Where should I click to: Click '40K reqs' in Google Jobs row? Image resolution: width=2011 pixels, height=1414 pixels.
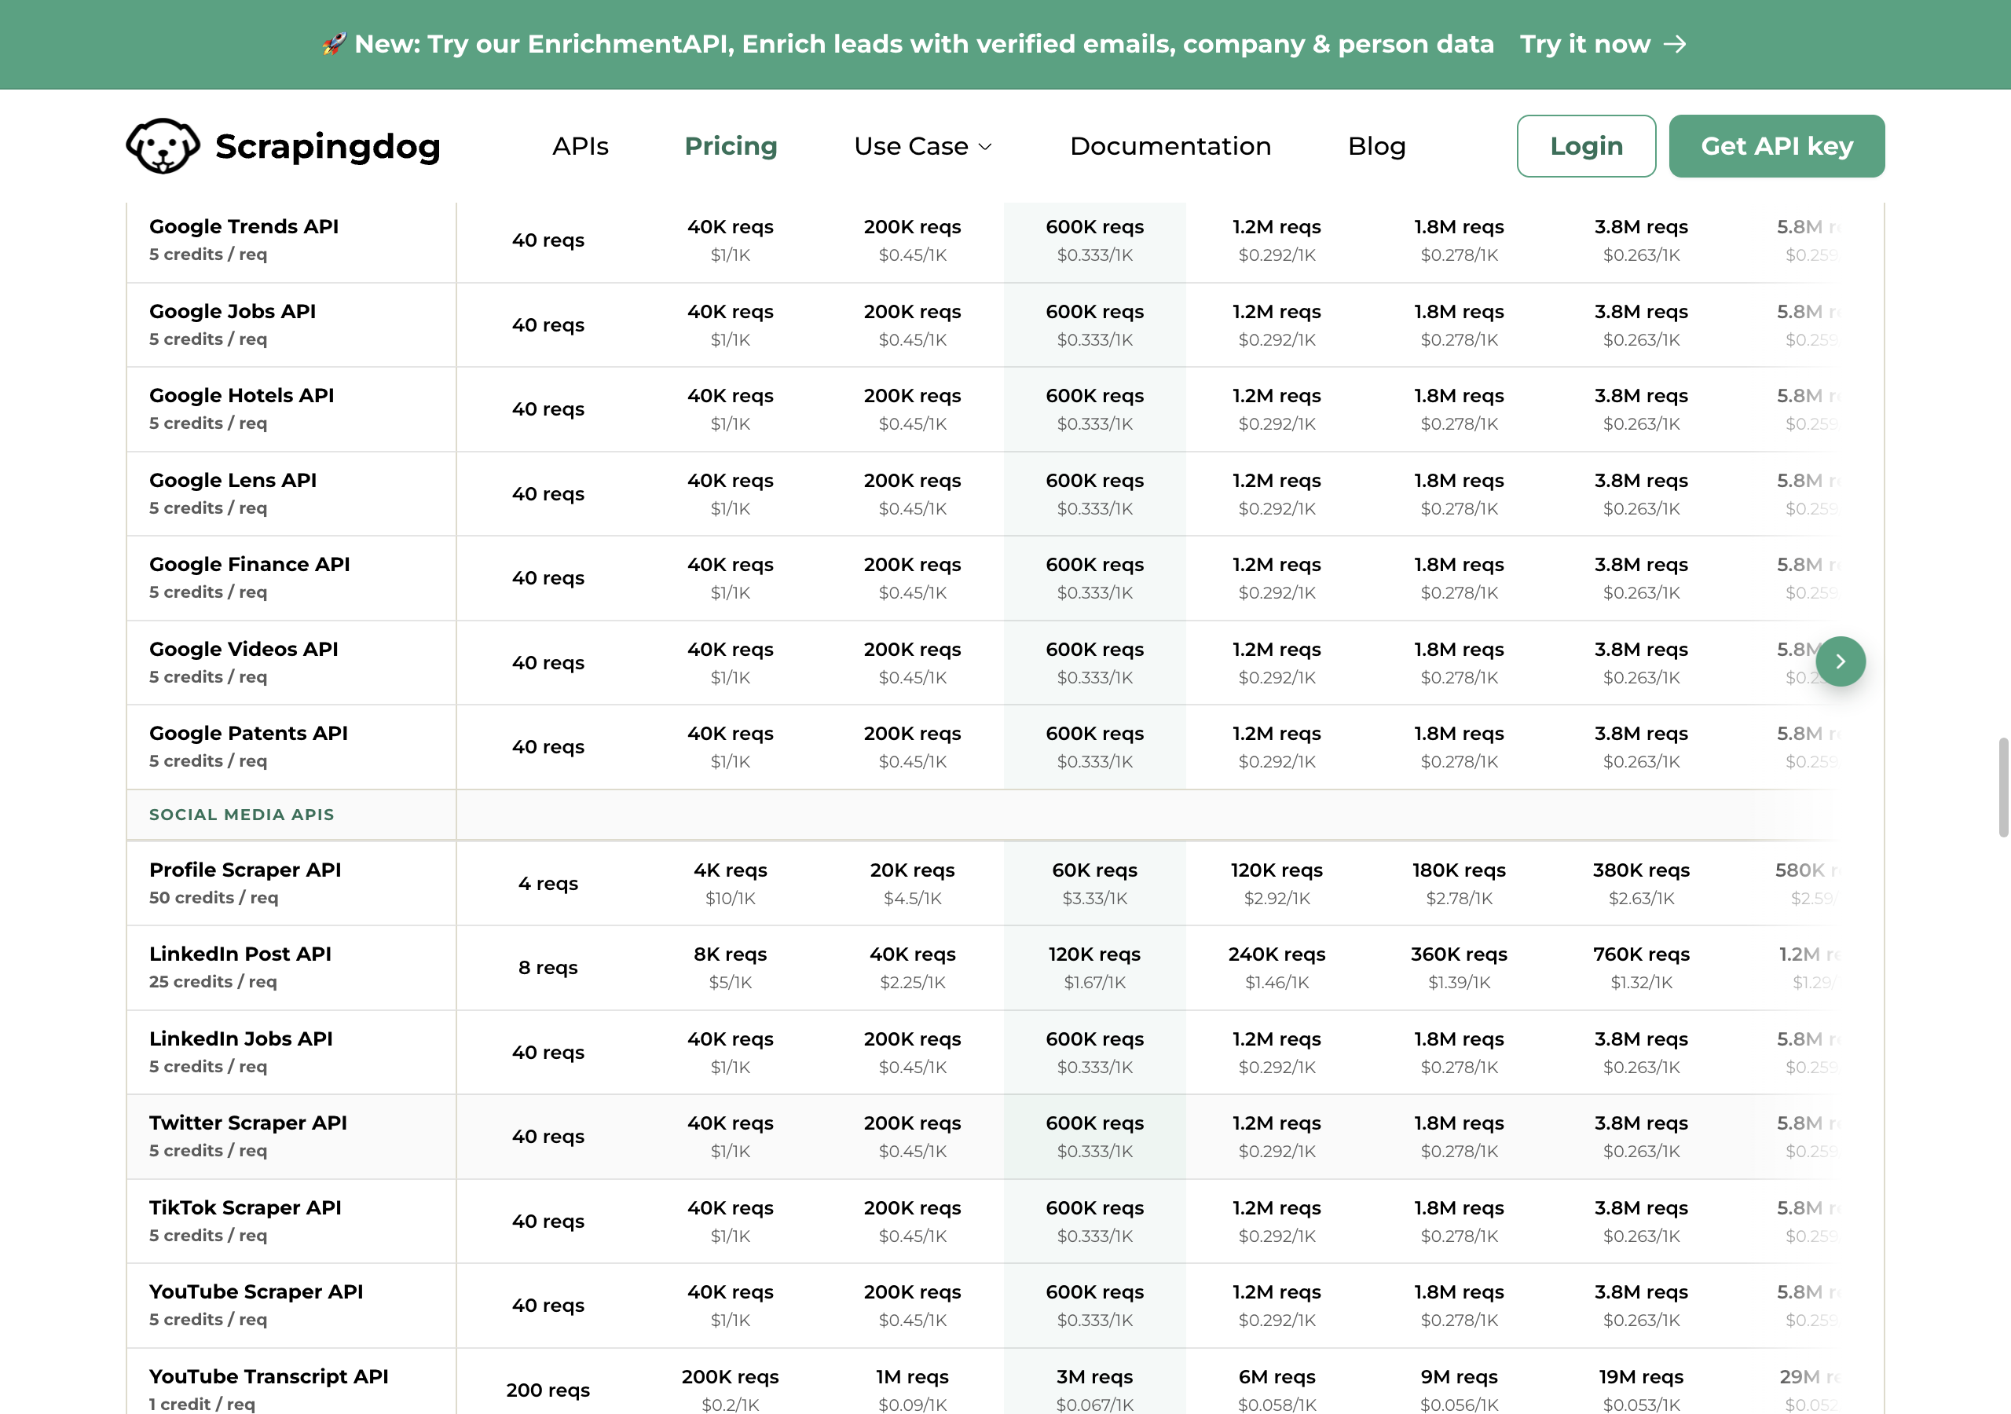731,312
